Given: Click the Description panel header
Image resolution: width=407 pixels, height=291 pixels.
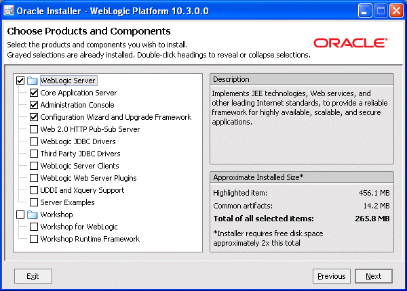Looking at the screenshot, I should 302,79.
